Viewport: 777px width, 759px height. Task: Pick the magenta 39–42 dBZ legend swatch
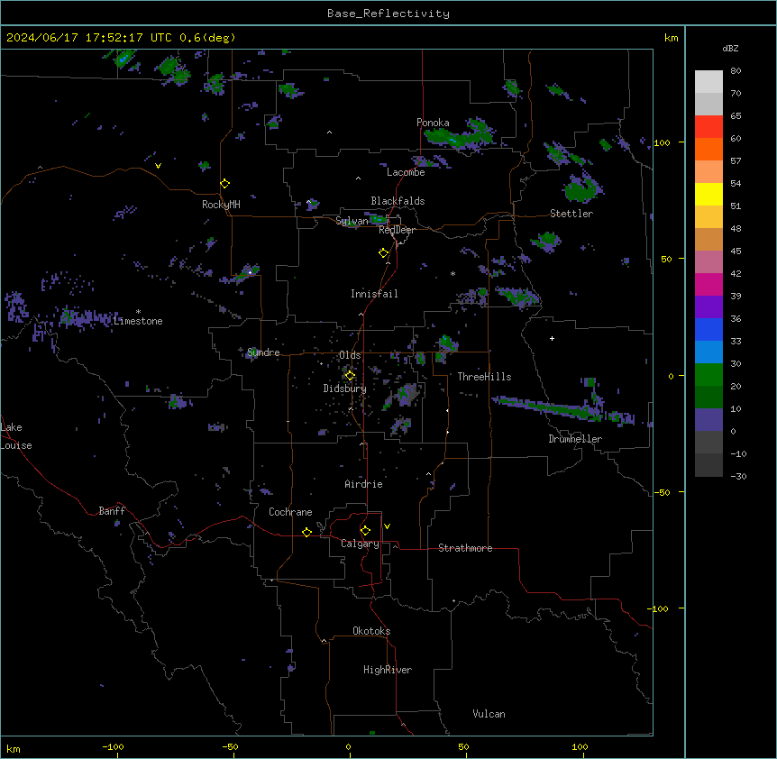click(x=708, y=284)
